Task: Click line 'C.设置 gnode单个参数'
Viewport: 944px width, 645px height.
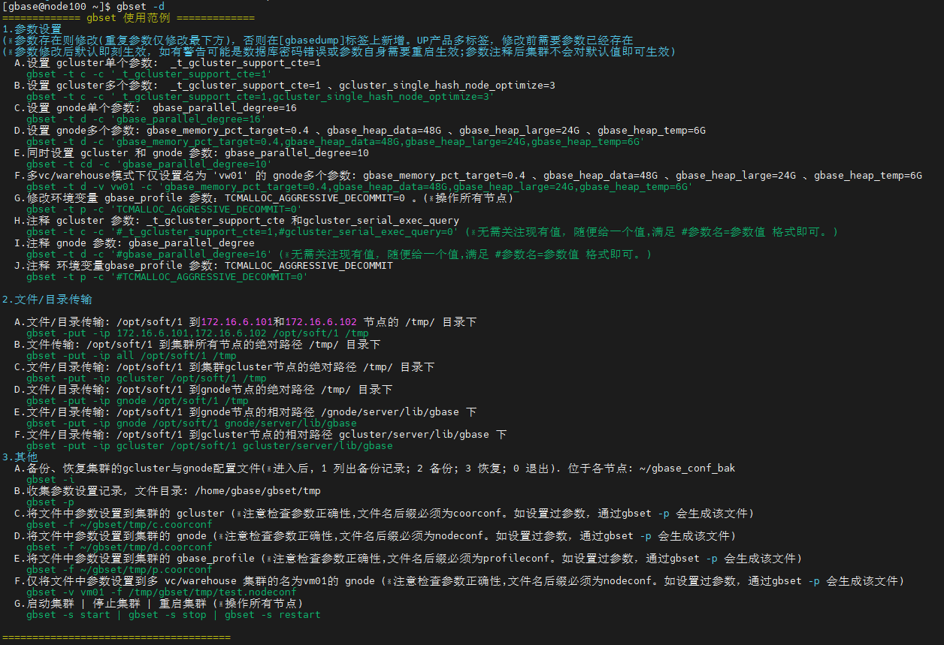Action: pyautogui.click(x=156, y=107)
